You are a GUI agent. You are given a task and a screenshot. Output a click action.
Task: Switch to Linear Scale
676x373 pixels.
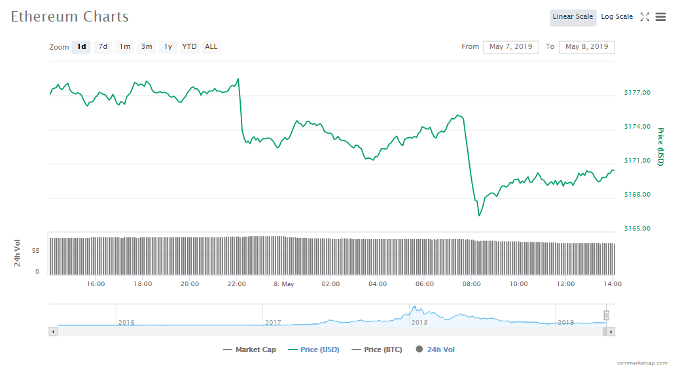click(573, 17)
